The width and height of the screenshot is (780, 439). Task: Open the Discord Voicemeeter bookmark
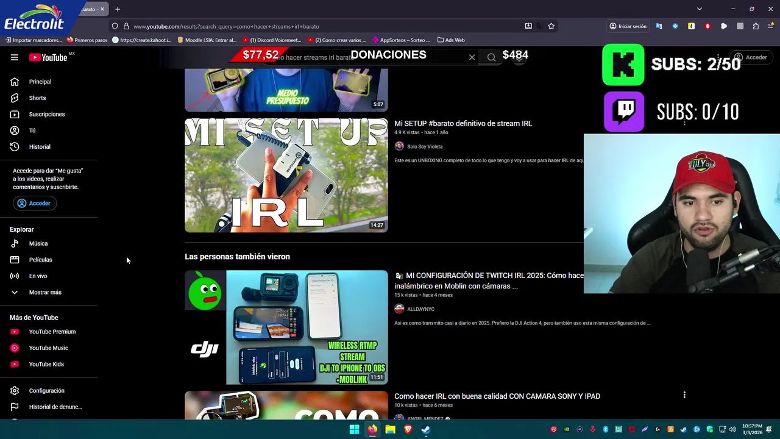[272, 40]
